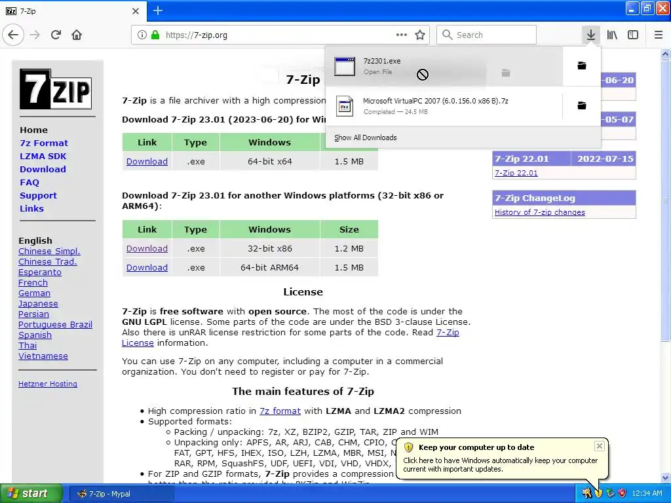Open the 7-Zip 22.01 news link
Viewport: 671px width, 503px height.
(x=516, y=173)
